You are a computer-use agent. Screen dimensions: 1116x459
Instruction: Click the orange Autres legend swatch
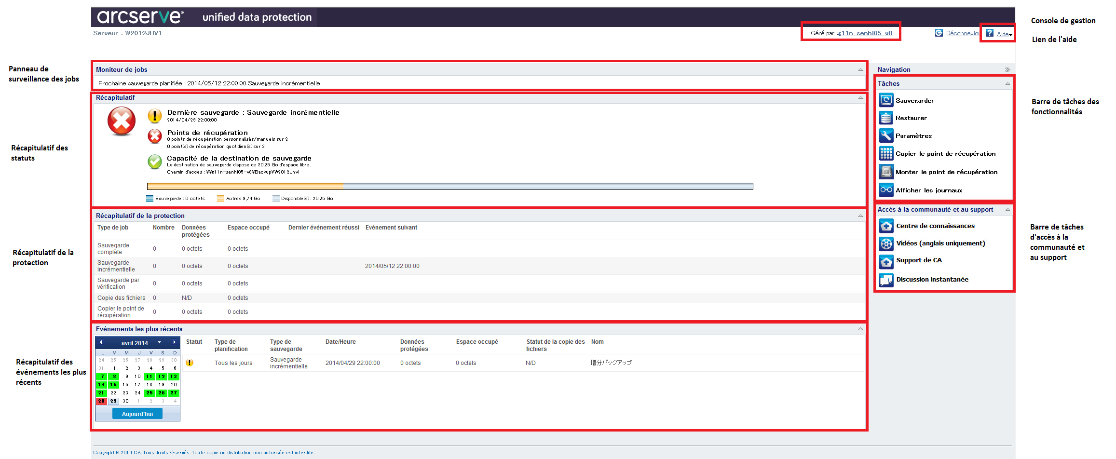pyautogui.click(x=220, y=198)
